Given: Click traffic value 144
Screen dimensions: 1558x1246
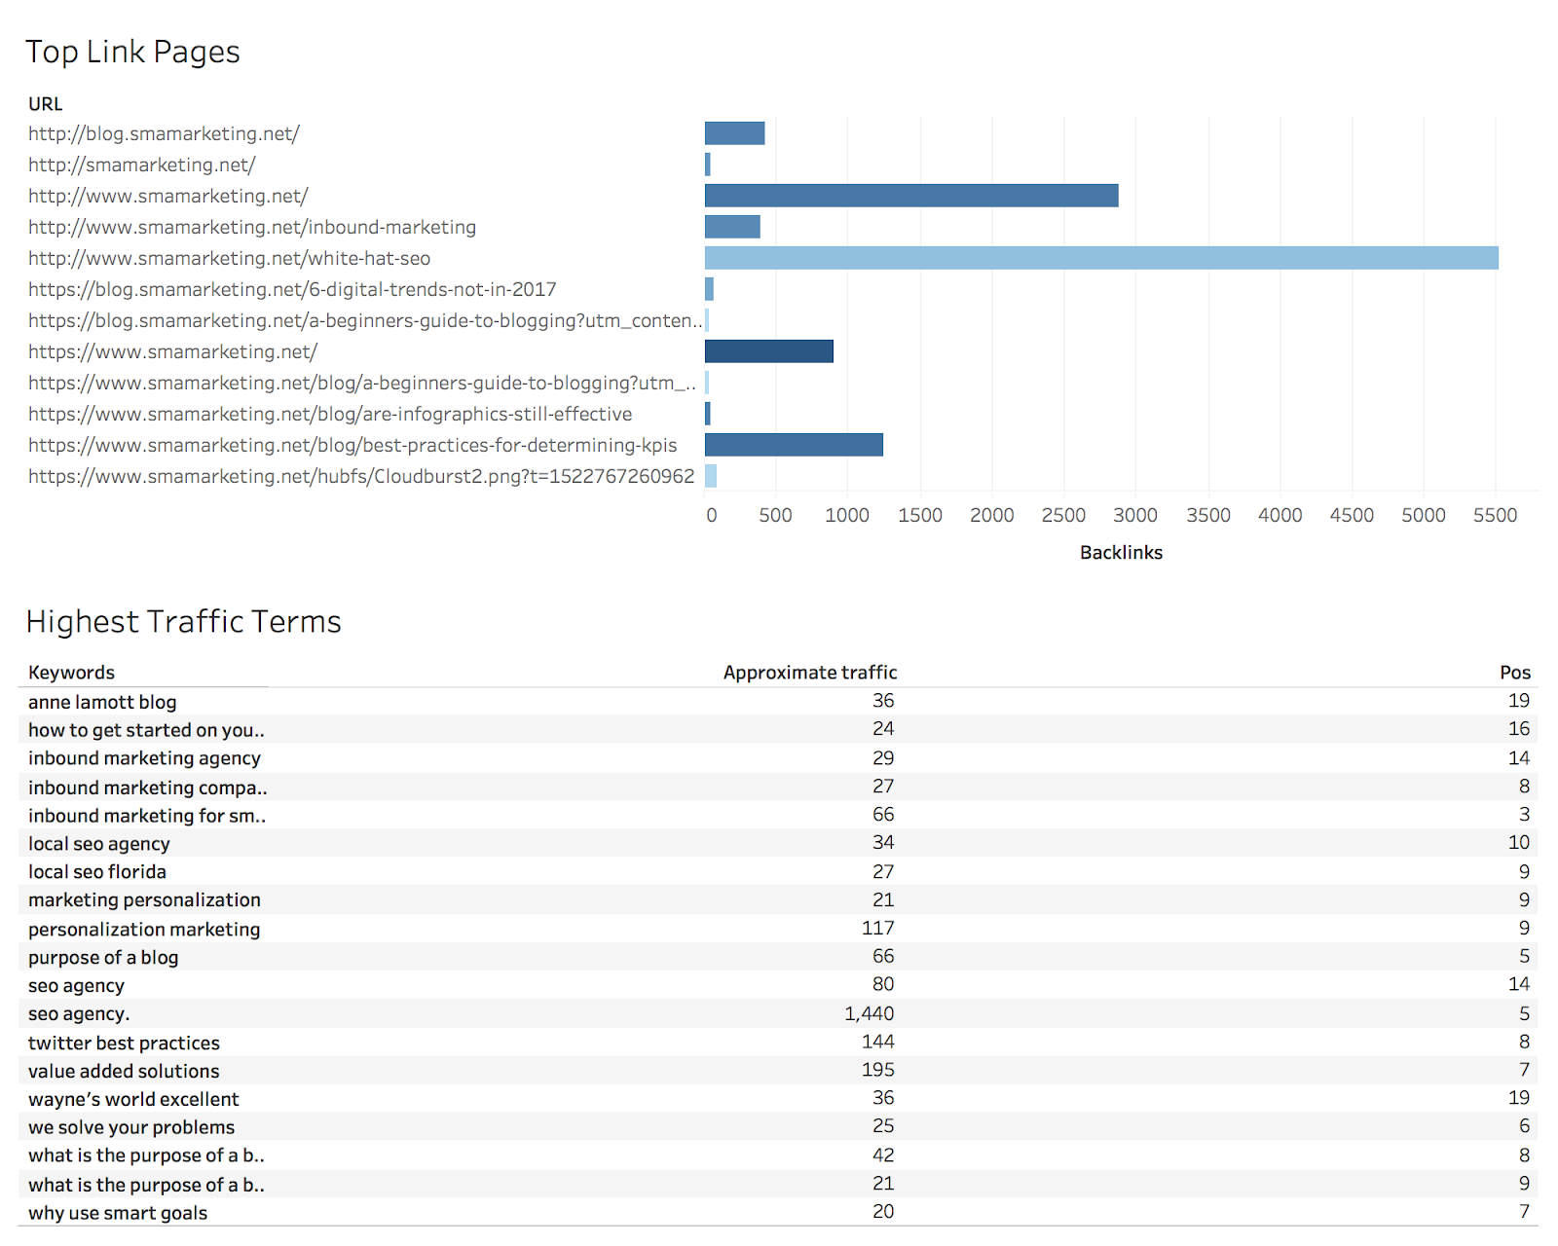Looking at the screenshot, I should pos(878,1042).
